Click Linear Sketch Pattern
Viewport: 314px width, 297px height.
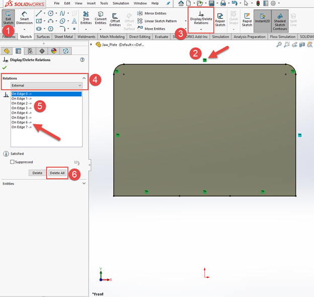click(157, 21)
